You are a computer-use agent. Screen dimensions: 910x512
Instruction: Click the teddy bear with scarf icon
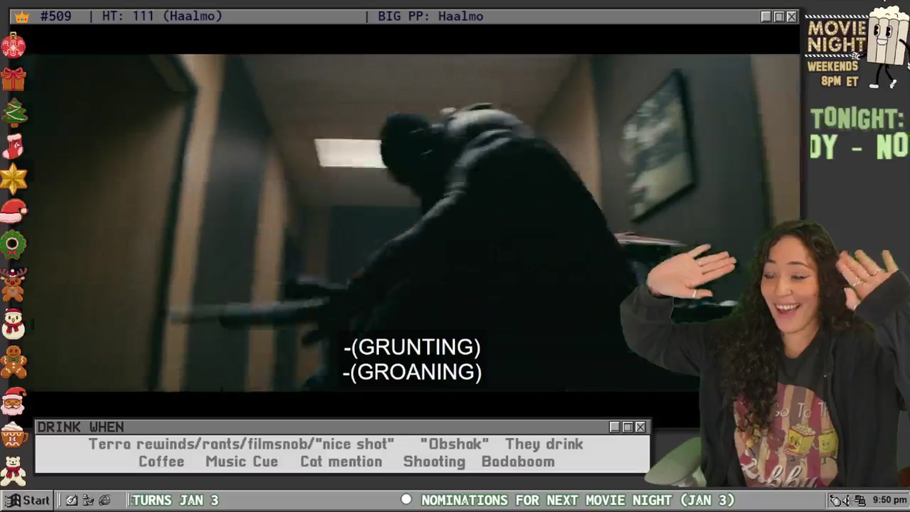(13, 471)
